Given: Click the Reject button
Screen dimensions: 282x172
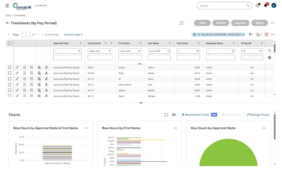Looking at the screenshot, I should (x=260, y=23).
